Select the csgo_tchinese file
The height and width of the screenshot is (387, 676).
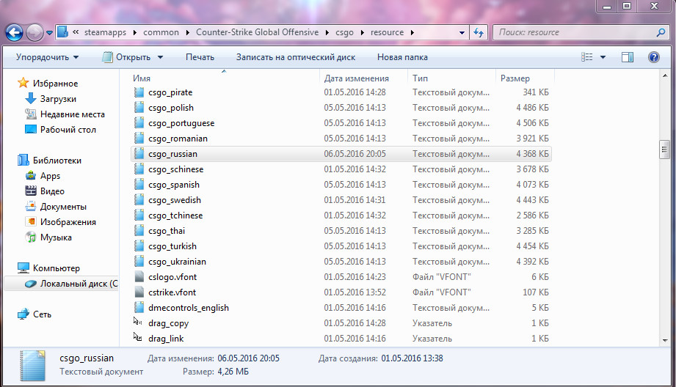175,215
